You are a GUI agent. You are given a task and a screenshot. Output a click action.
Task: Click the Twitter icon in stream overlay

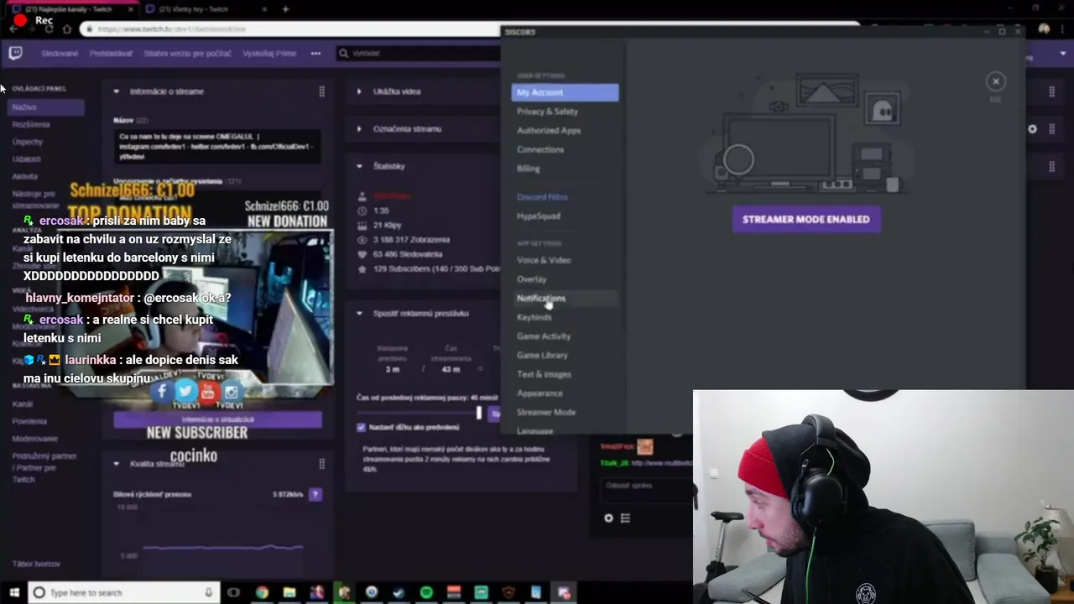[x=185, y=391]
